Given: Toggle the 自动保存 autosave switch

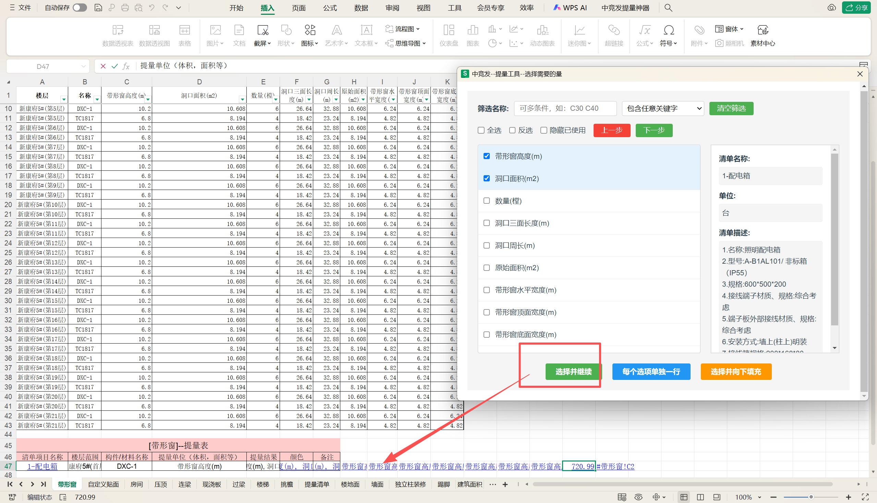Looking at the screenshot, I should tap(80, 8).
